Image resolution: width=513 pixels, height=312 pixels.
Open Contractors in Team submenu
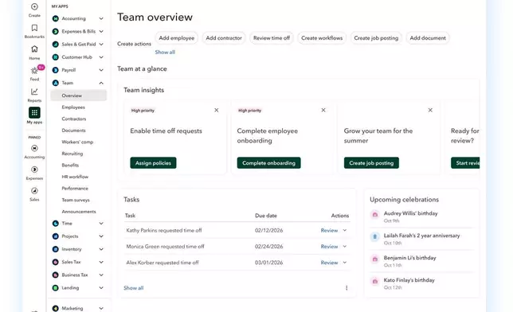74,119
